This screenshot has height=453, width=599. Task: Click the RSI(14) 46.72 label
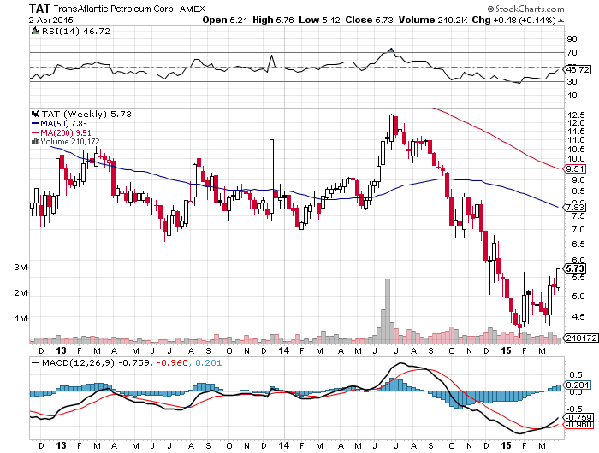75,32
